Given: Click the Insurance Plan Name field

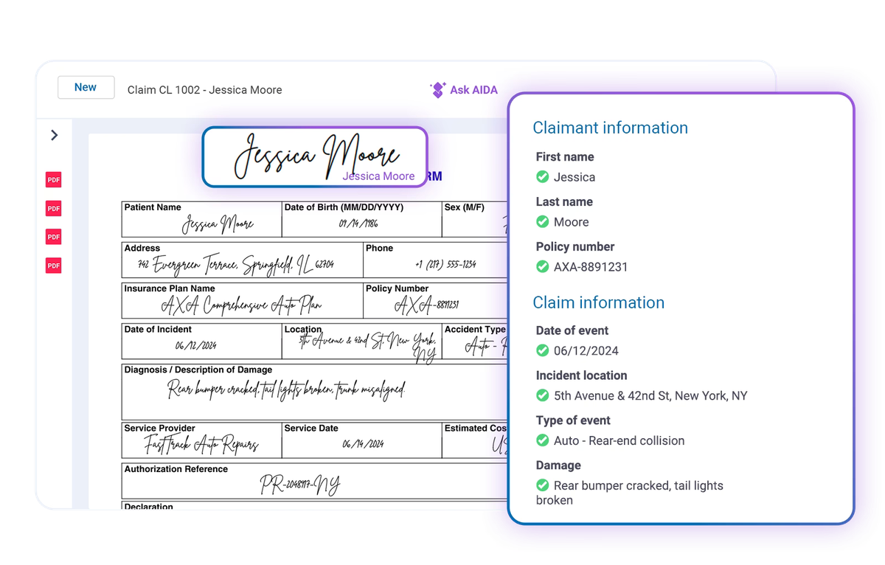Looking at the screenshot, I should (242, 300).
